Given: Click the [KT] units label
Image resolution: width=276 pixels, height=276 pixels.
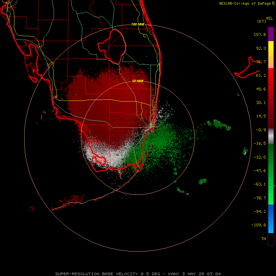Looking at the screenshot, I should pos(262,21).
